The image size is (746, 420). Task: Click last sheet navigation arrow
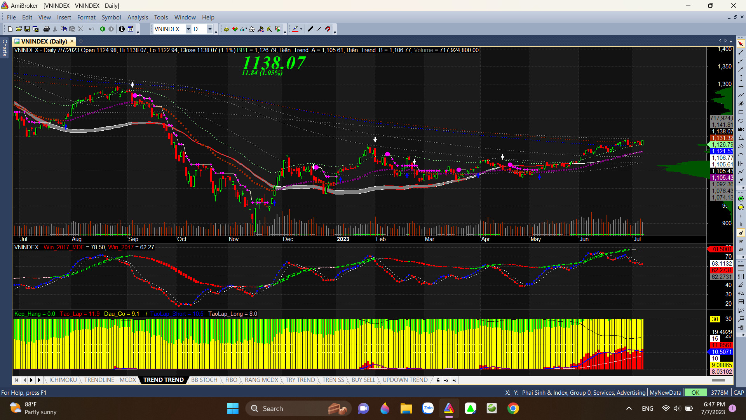[x=39, y=380]
